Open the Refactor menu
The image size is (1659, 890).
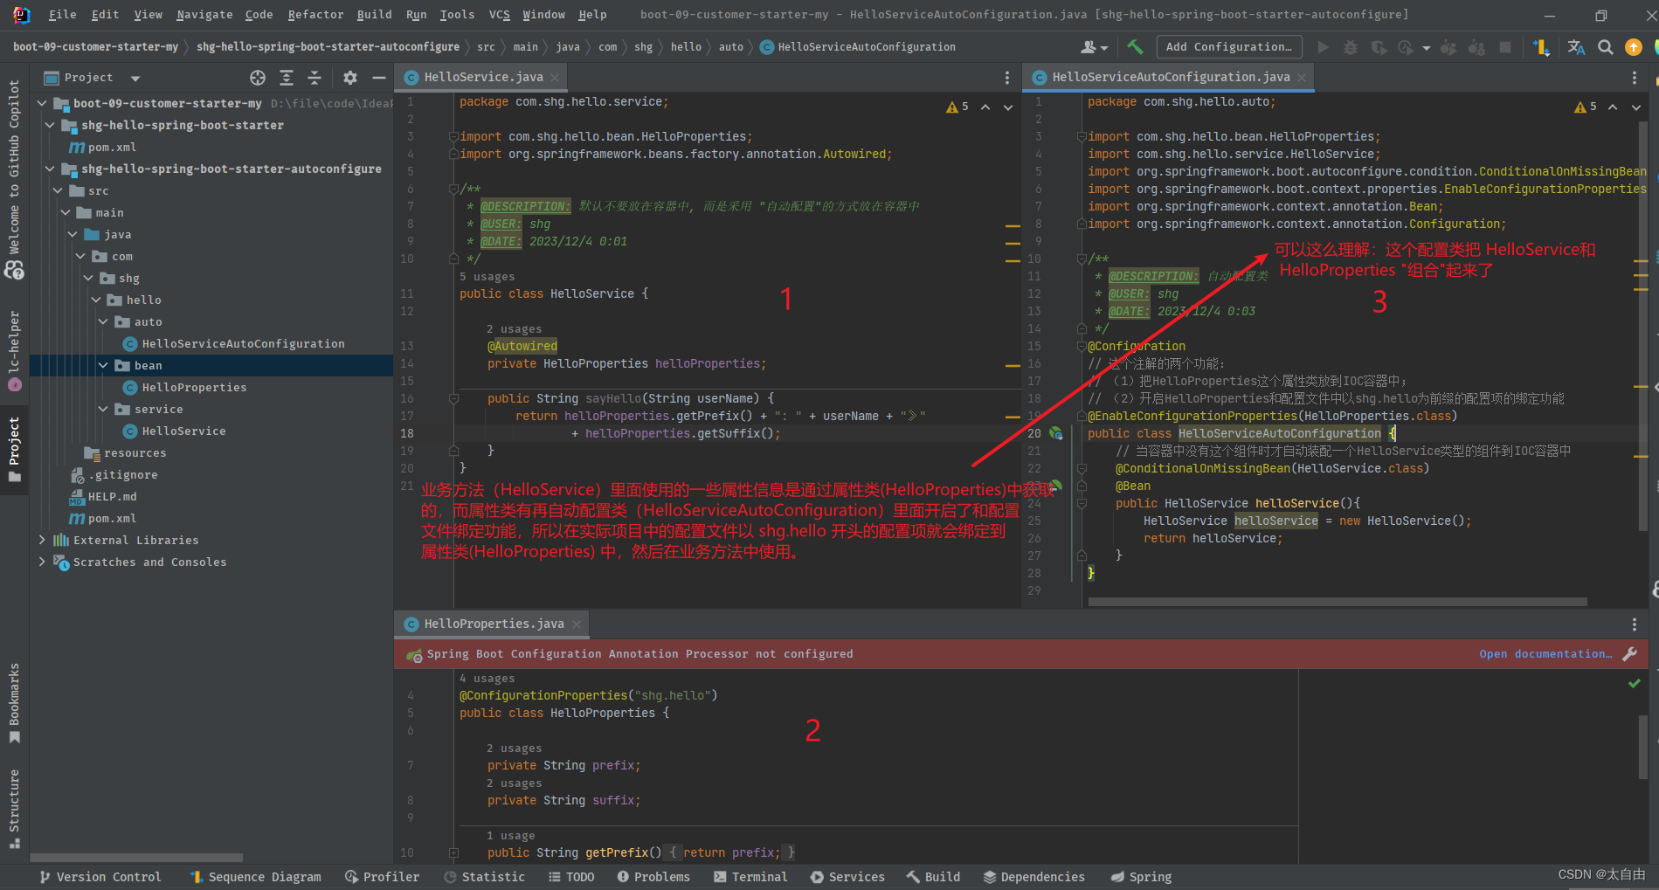pyautogui.click(x=315, y=15)
